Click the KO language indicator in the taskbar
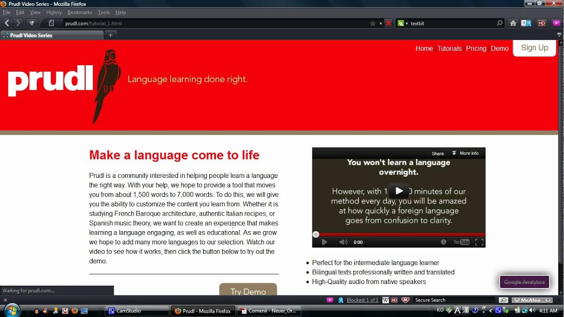564x317 pixels. point(440,310)
